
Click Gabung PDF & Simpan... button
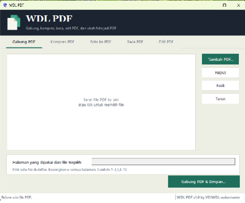(204, 182)
